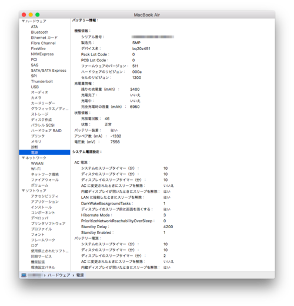Collapse the ハードウェア section triangle
This screenshot has width=294, height=306.
(x=24, y=21)
